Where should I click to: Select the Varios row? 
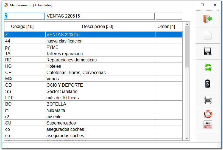[93, 79]
